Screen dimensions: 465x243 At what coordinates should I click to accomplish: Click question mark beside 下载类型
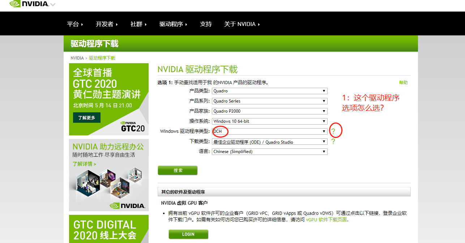pyautogui.click(x=333, y=142)
